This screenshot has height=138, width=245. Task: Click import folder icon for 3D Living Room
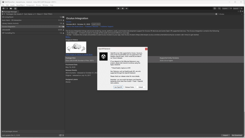click(63, 17)
